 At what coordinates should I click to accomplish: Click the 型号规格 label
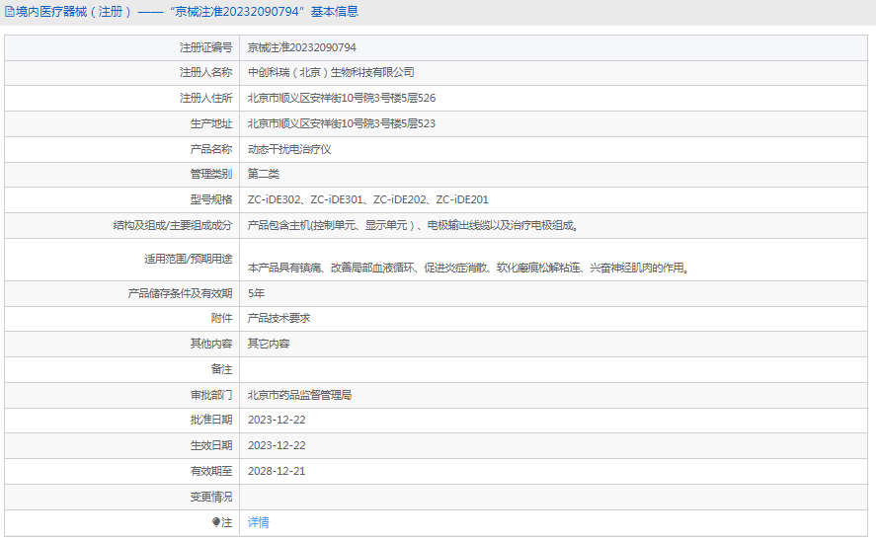point(211,199)
